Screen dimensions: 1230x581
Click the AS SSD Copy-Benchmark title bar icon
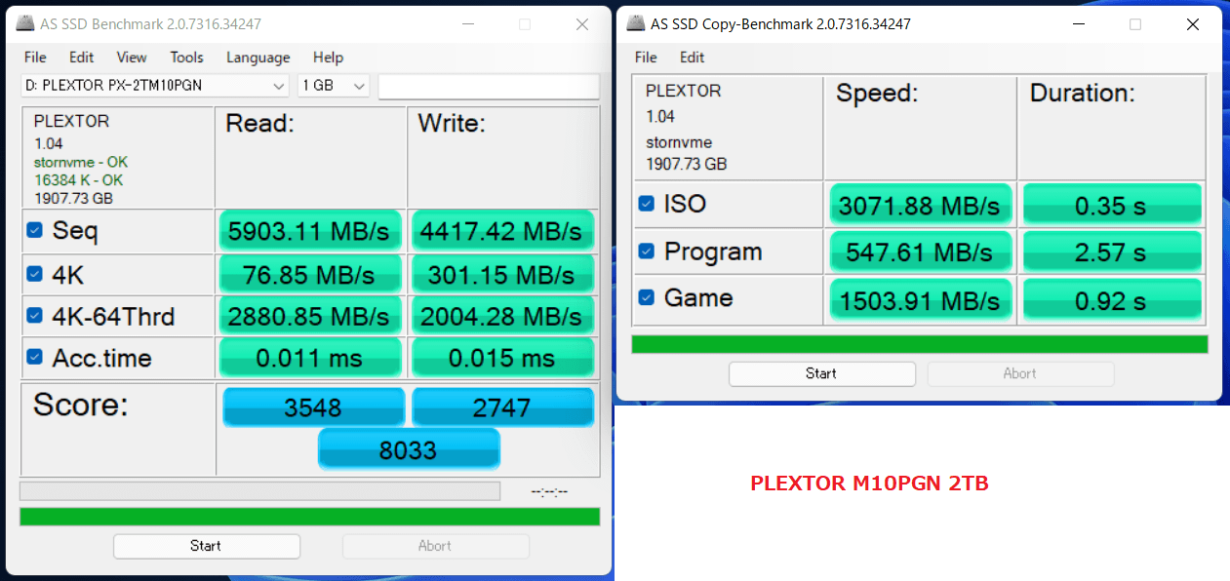click(x=636, y=23)
